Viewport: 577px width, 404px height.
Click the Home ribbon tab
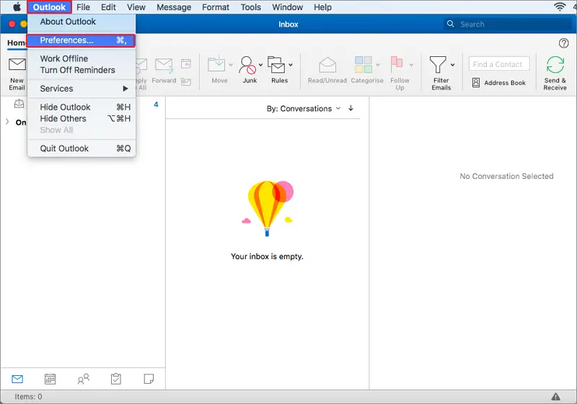coord(17,43)
